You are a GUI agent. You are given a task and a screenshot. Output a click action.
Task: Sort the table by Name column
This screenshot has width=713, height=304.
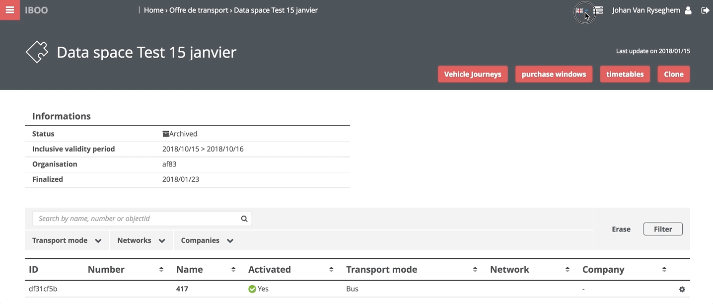pyautogui.click(x=233, y=270)
